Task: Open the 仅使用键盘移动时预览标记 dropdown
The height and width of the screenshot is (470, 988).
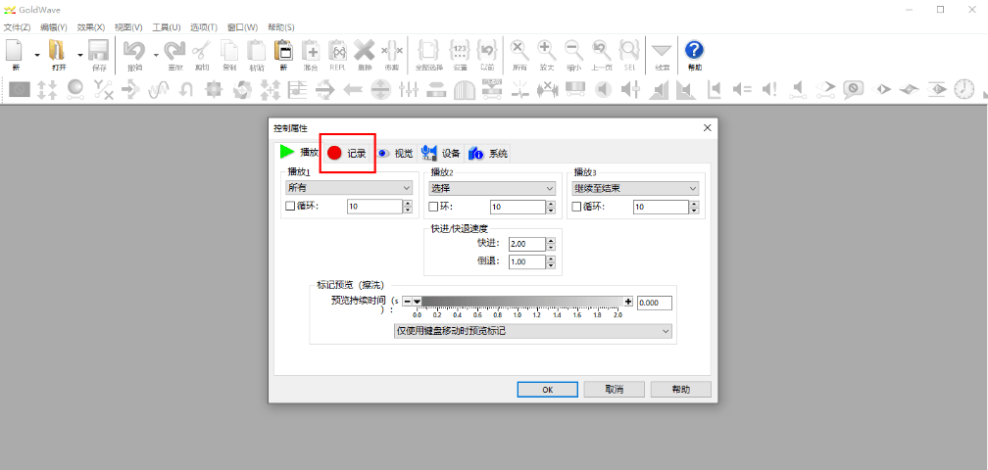Action: click(x=532, y=331)
